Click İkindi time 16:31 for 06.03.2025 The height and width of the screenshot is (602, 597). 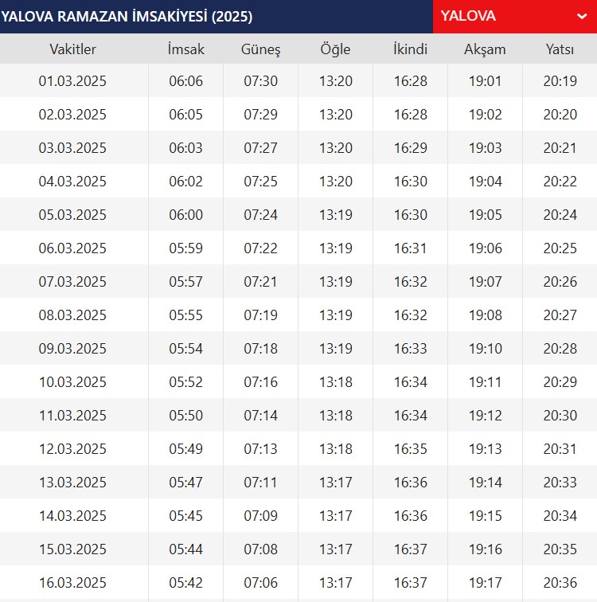point(410,248)
